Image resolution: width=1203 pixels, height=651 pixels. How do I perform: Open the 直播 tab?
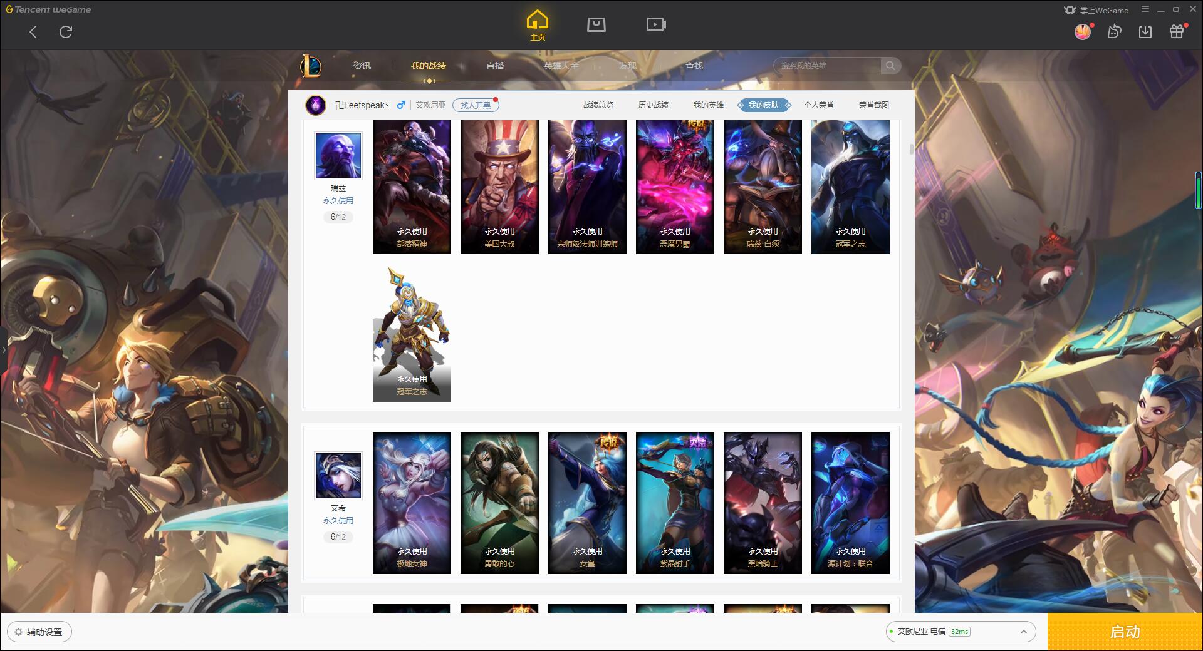(x=495, y=66)
